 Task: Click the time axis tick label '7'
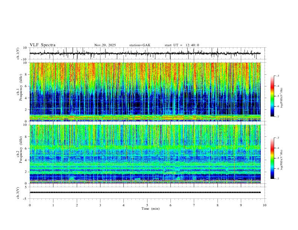click(x=194, y=205)
